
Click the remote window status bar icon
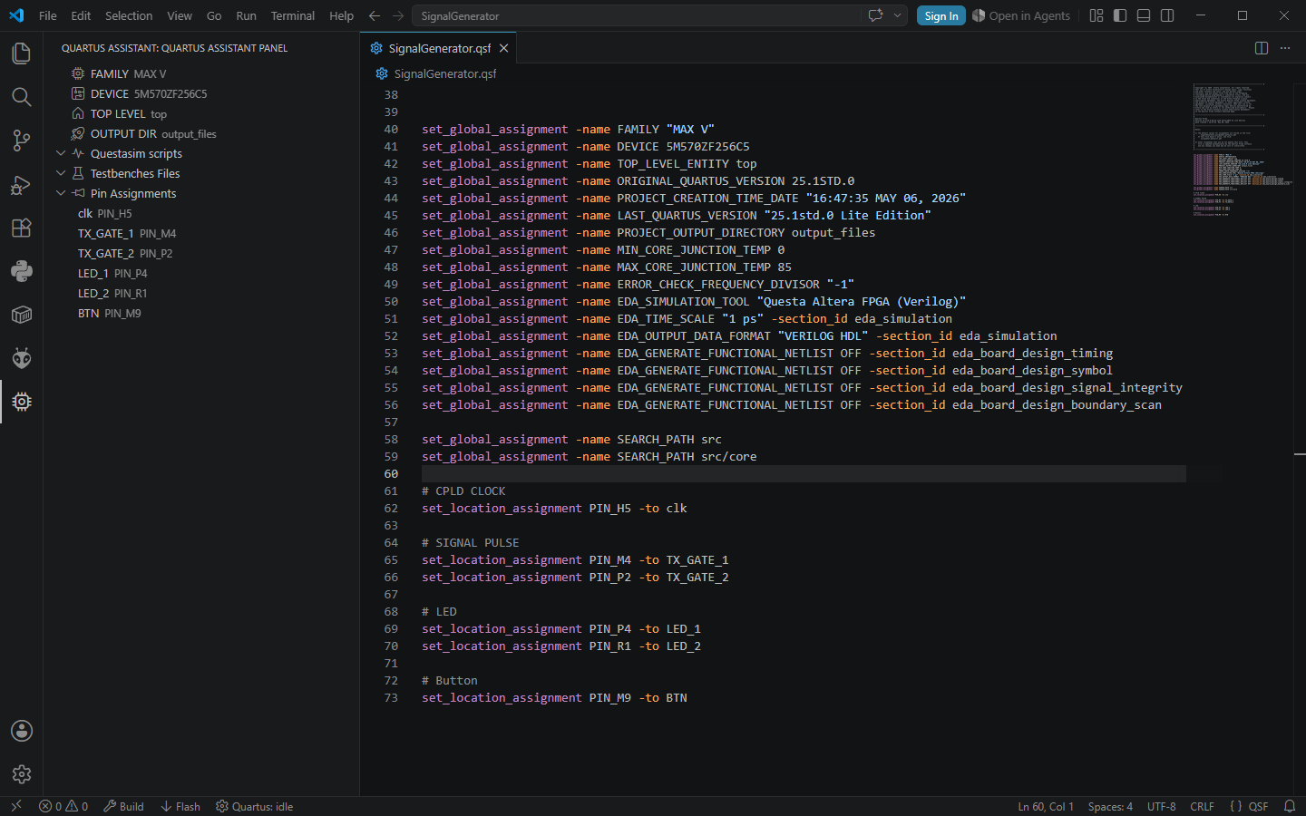[x=15, y=806]
